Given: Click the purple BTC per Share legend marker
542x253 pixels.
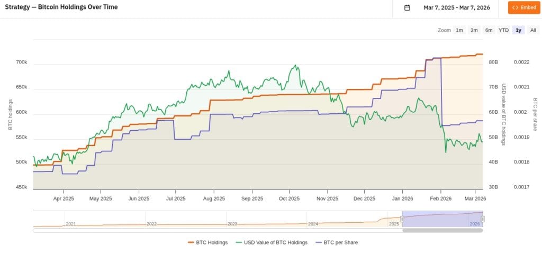Looking at the screenshot, I should (x=319, y=242).
